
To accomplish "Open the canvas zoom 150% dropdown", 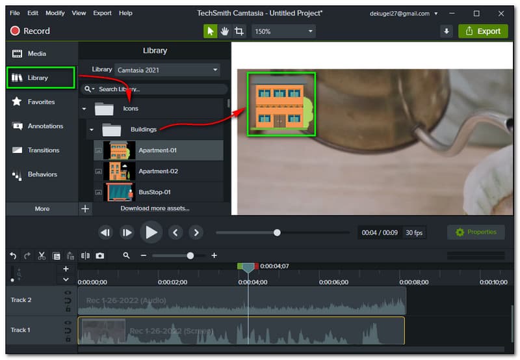I will [283, 31].
